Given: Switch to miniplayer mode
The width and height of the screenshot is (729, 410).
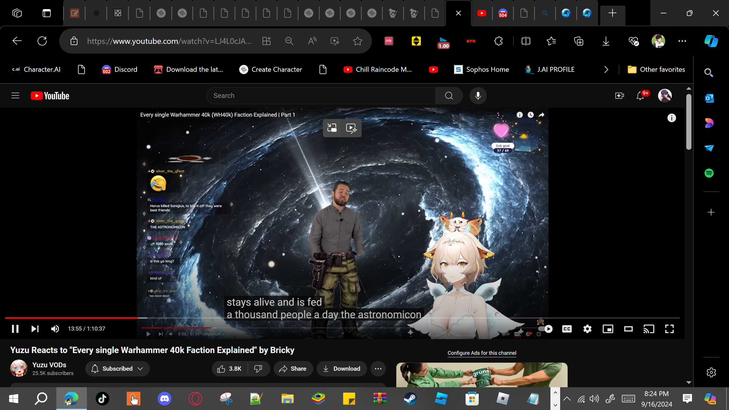Looking at the screenshot, I should click(608, 329).
